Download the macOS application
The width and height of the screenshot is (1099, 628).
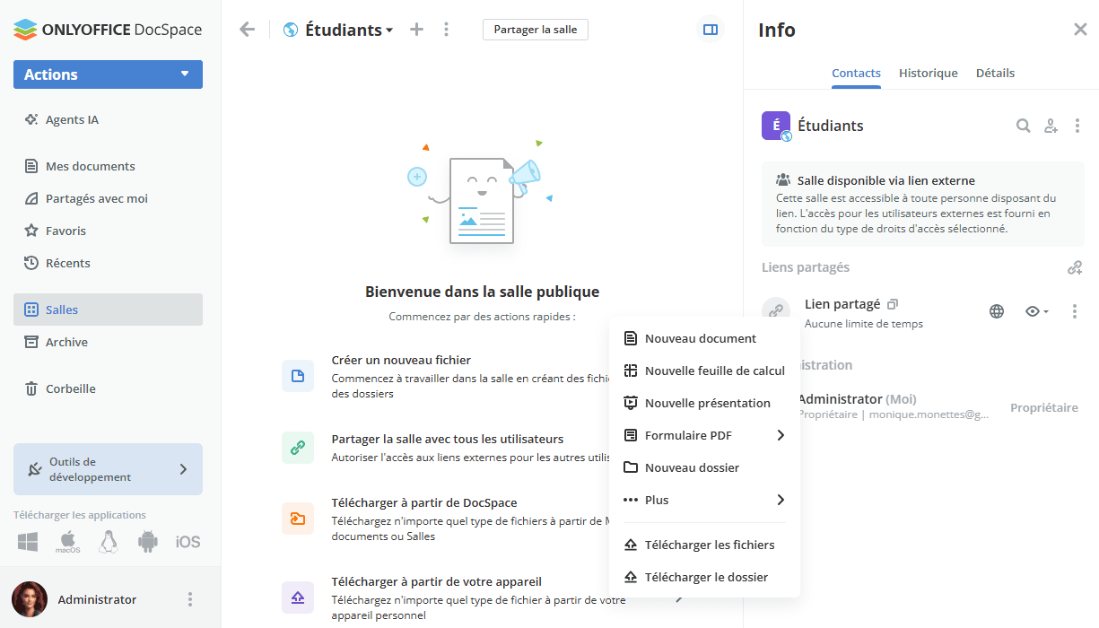[66, 541]
